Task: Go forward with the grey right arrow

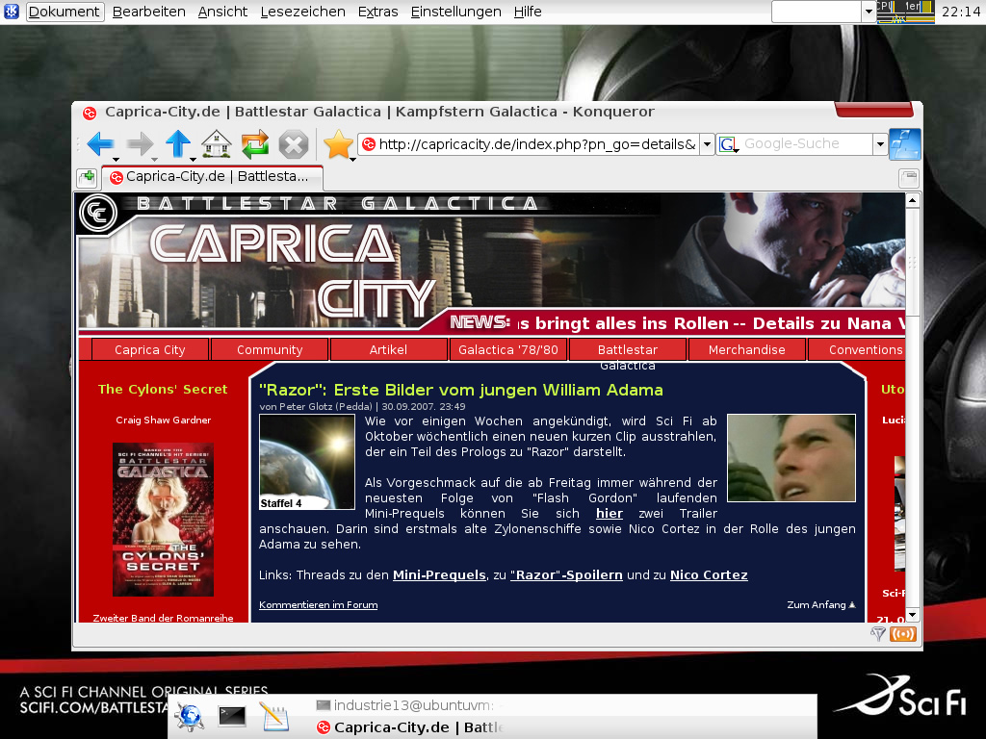Action: tap(140, 144)
